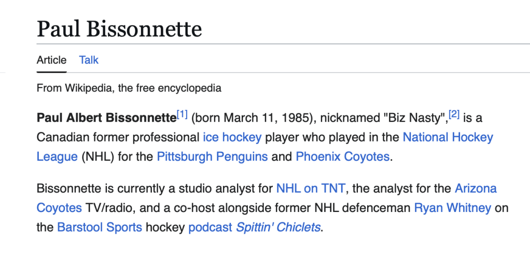530x257 pixels.
Task: Click the "From Wikipedia, the free encyclopedia" tagline
Action: pyautogui.click(x=129, y=88)
